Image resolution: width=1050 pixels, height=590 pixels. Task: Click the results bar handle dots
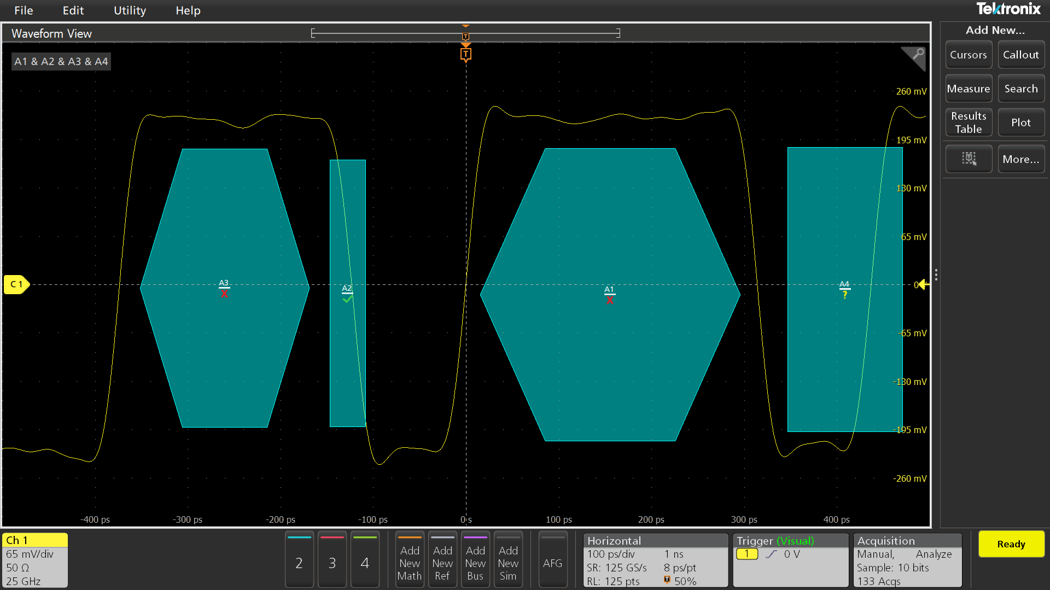tap(936, 274)
